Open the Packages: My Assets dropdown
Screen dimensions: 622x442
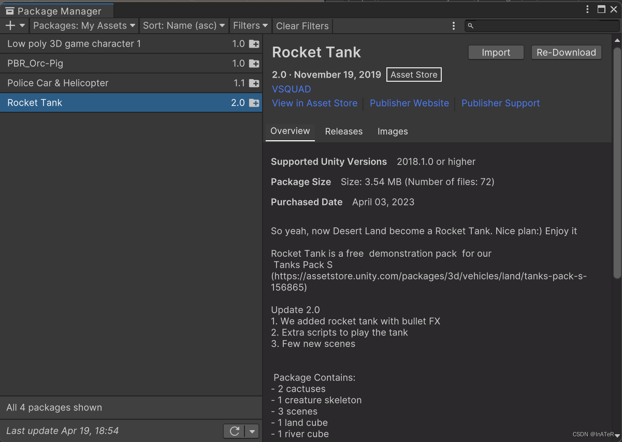click(x=83, y=25)
